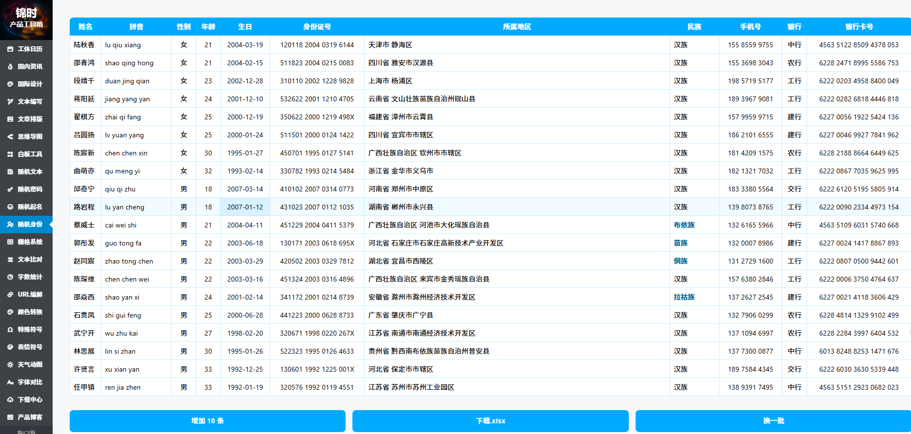Click the 增加 10 条 button
Screen dimensions: 911x434
coord(208,421)
